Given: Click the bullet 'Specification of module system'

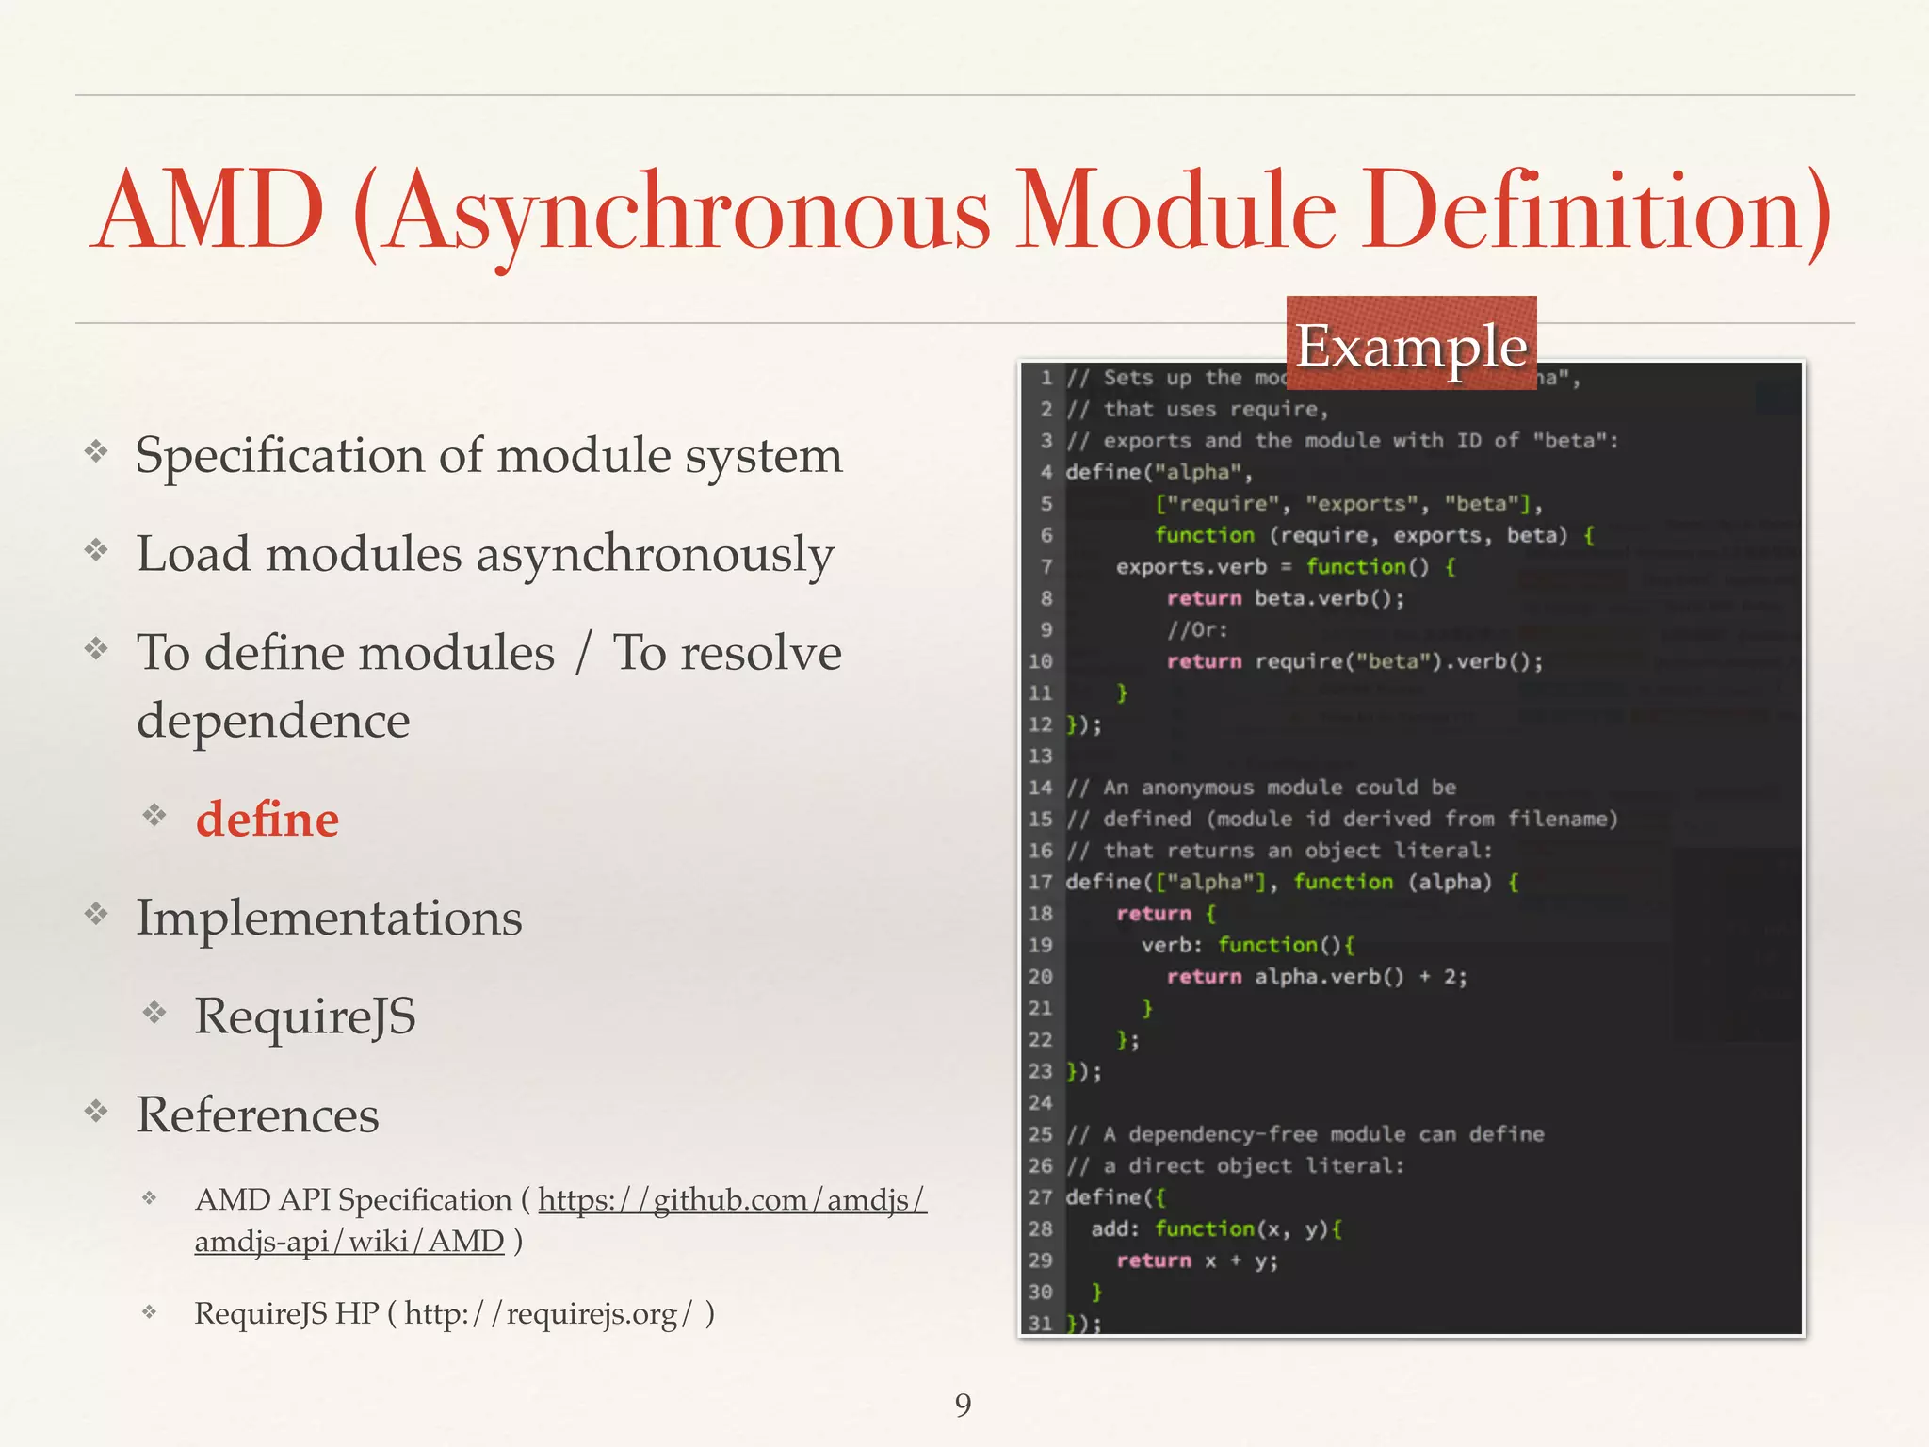Looking at the screenshot, I should coord(489,456).
